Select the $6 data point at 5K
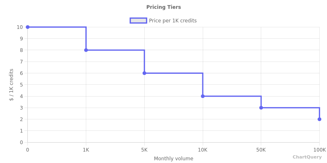Image resolution: width=327 pixels, height=163 pixels. tap(144, 73)
